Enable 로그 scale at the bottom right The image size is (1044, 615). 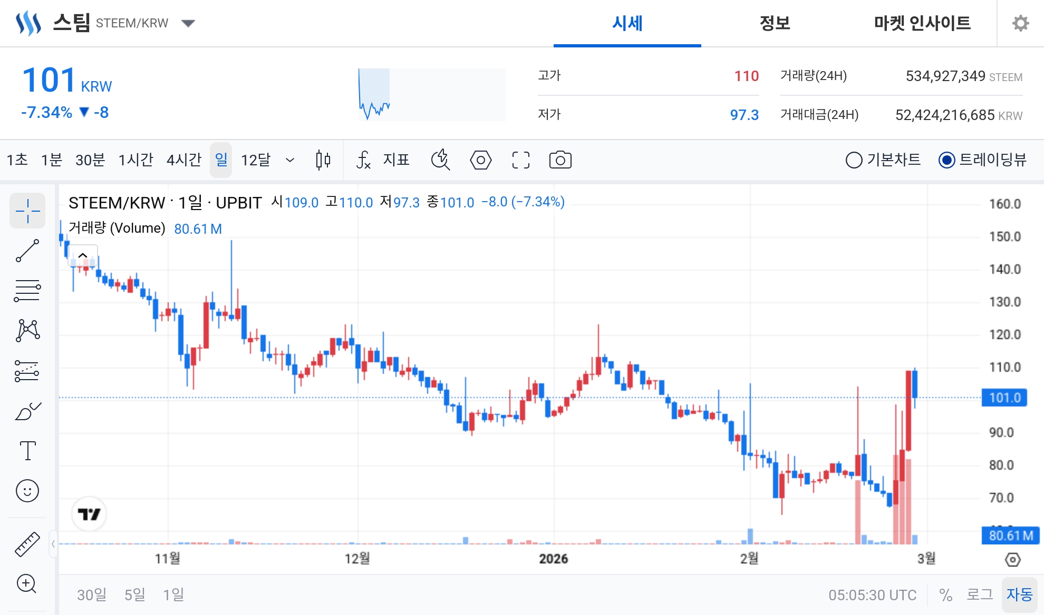[x=979, y=594]
